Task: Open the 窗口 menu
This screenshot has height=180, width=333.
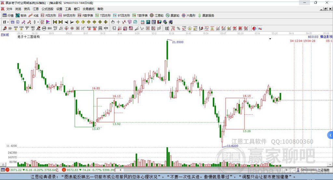Action: [77, 9]
